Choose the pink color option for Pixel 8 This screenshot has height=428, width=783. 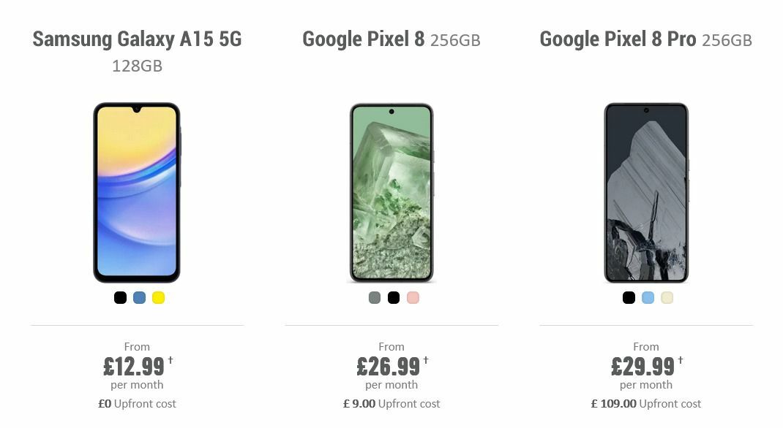pyautogui.click(x=412, y=298)
